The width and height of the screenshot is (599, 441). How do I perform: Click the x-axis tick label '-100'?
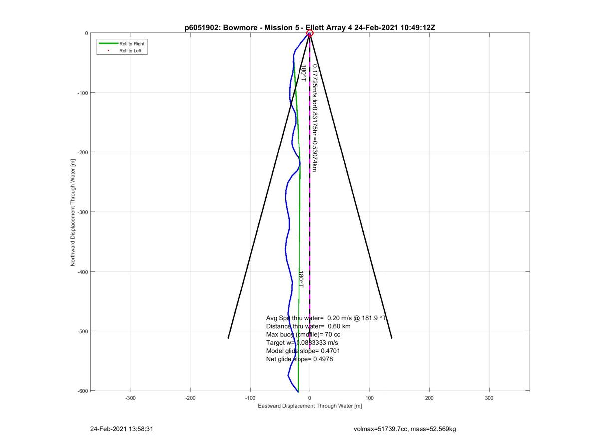[250, 398]
